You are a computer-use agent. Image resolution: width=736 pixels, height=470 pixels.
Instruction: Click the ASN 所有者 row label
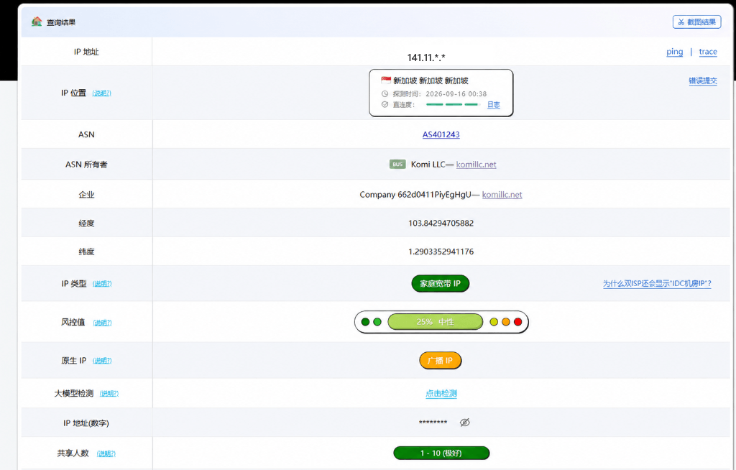86,165
